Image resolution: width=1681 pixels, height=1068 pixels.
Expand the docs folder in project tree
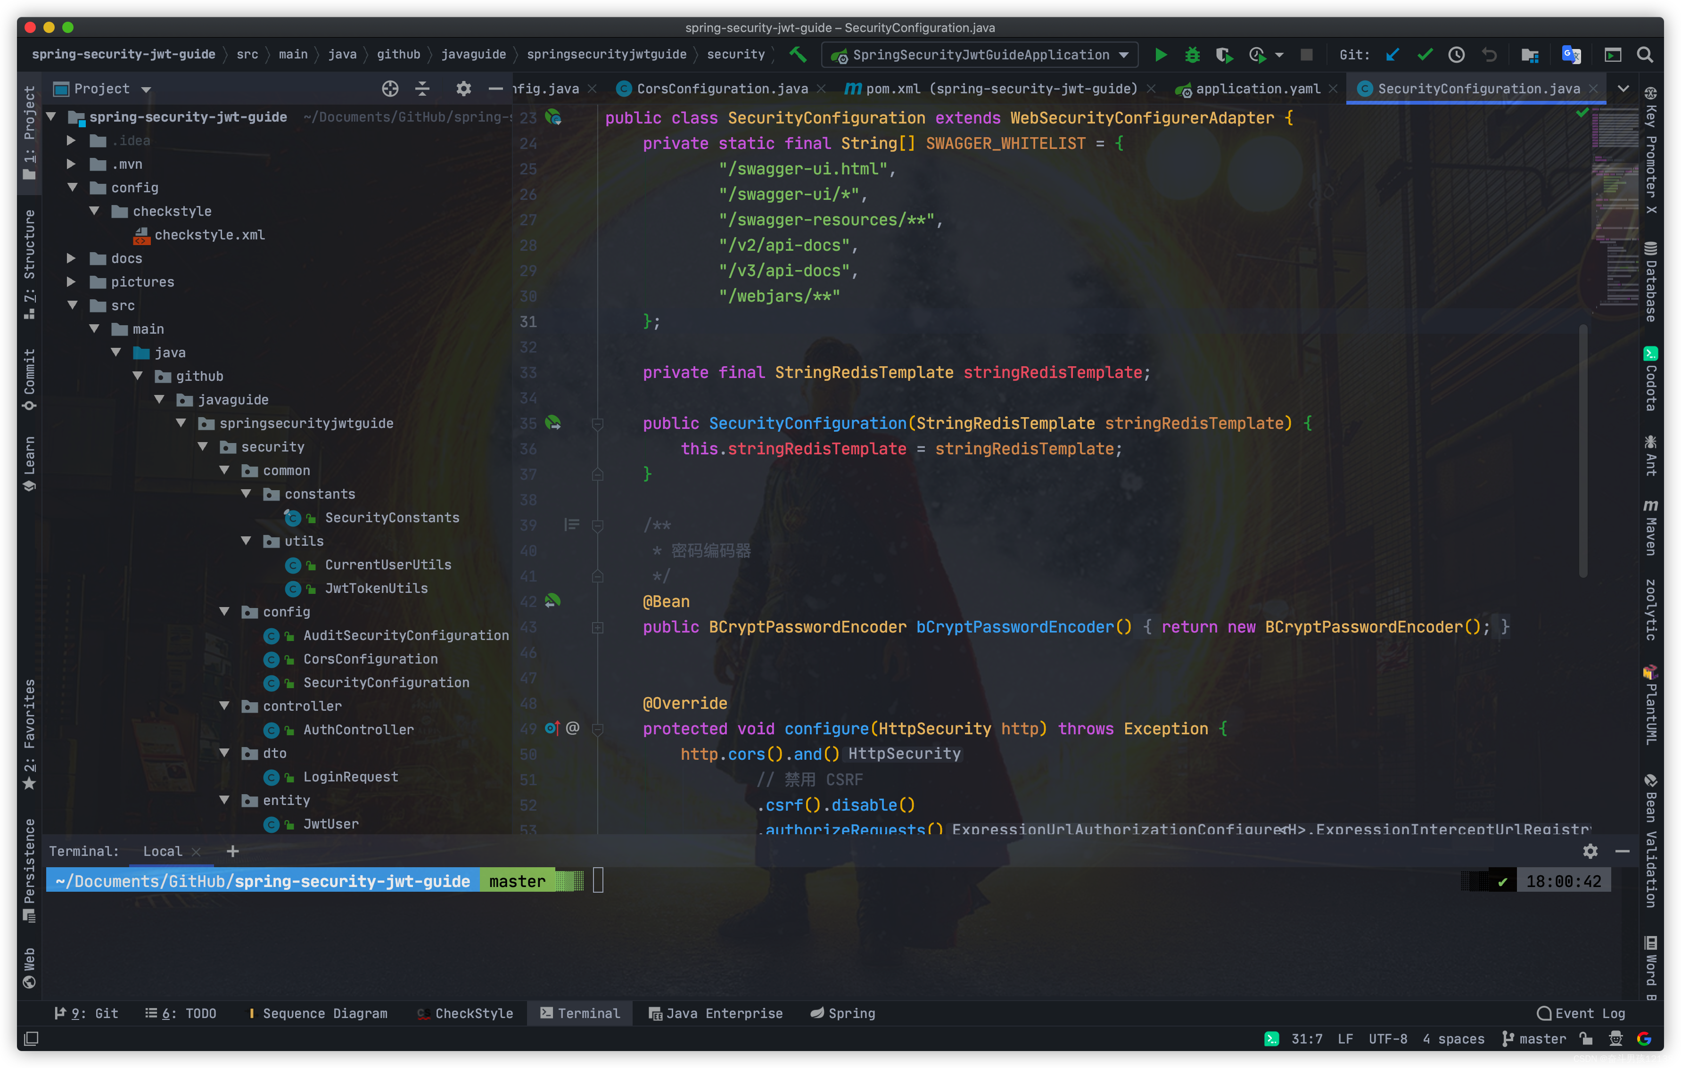click(x=71, y=258)
